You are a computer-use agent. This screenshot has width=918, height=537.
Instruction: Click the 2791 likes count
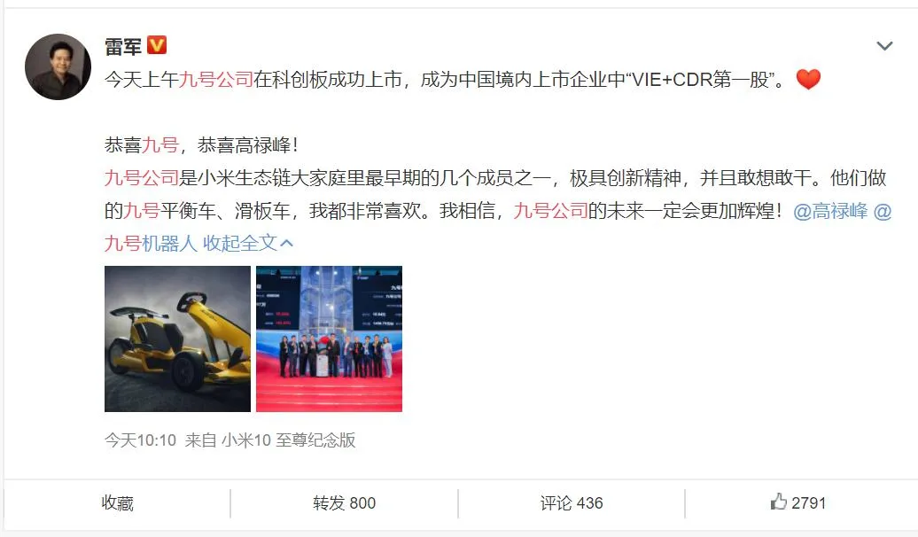[808, 503]
